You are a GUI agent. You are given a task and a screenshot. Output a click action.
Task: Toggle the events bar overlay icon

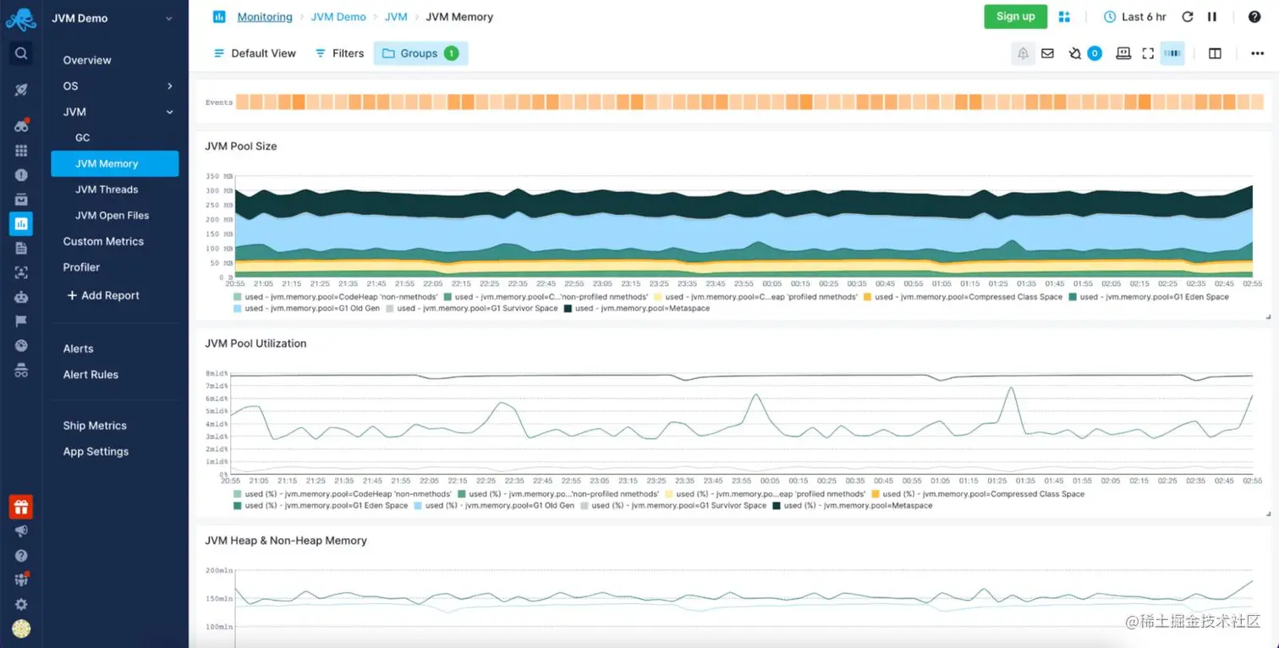1172,52
